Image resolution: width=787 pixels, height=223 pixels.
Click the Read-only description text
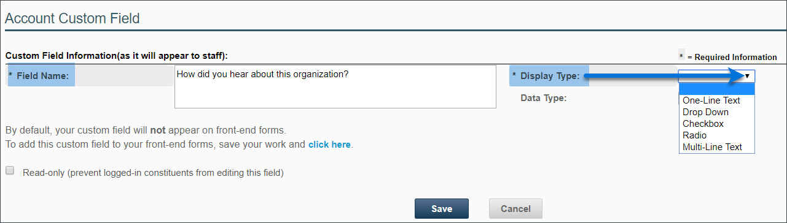[x=153, y=173]
